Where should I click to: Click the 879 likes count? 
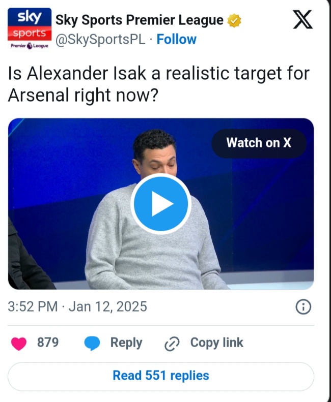click(48, 343)
